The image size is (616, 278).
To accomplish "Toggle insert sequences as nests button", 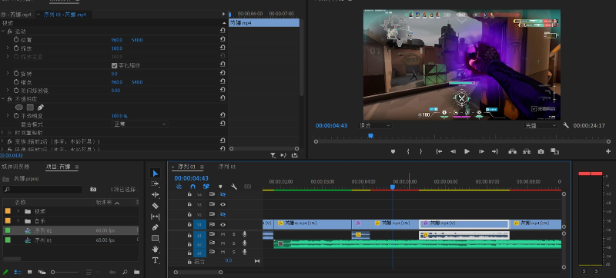I will coord(179,187).
